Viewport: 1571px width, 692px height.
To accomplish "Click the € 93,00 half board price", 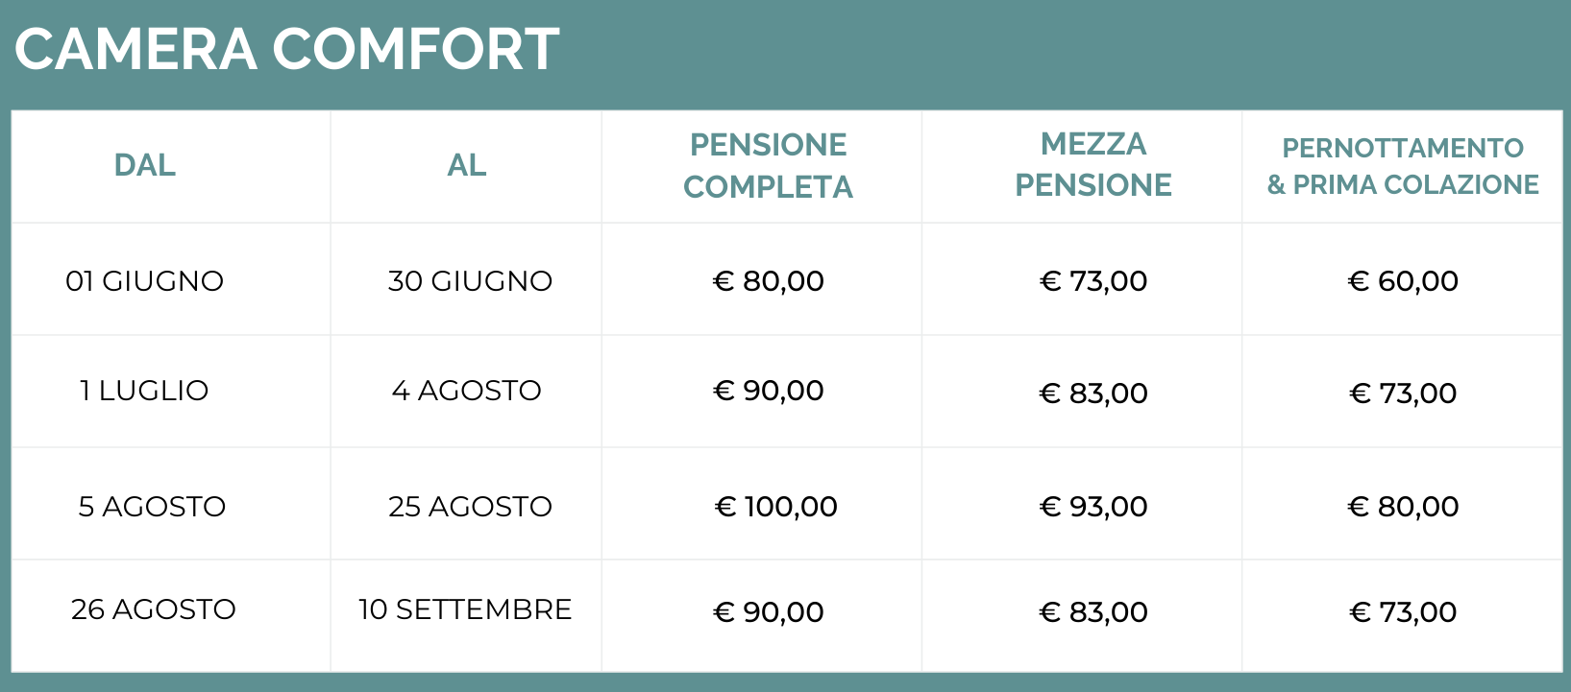I will pyautogui.click(x=1093, y=507).
